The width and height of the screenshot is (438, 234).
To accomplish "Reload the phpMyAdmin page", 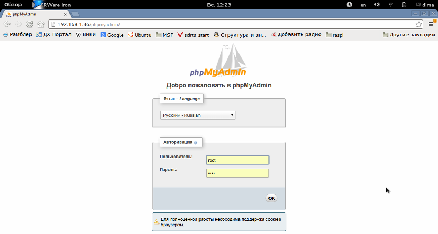I will tap(29, 24).
